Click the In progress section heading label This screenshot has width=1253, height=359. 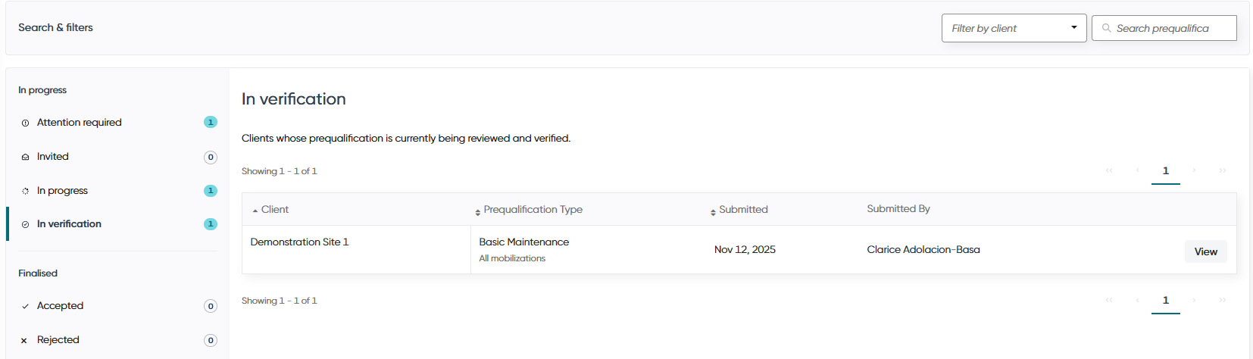click(42, 90)
